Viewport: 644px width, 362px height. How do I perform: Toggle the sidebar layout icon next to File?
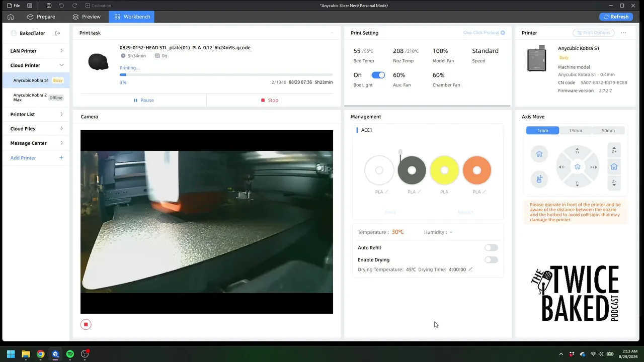click(x=30, y=6)
